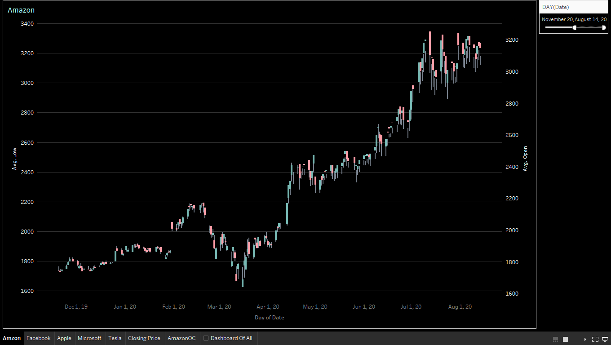Show the filmstrip sheet view
The image size is (611, 345).
tap(555, 339)
